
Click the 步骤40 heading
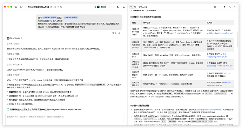tap(146, 17)
